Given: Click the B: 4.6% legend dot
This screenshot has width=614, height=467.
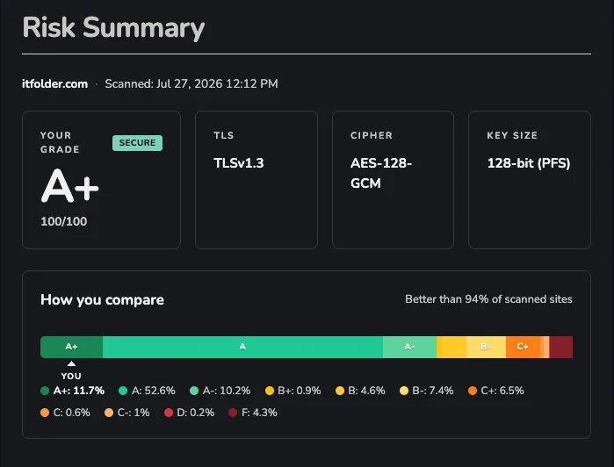Looking at the screenshot, I should click(x=340, y=391).
